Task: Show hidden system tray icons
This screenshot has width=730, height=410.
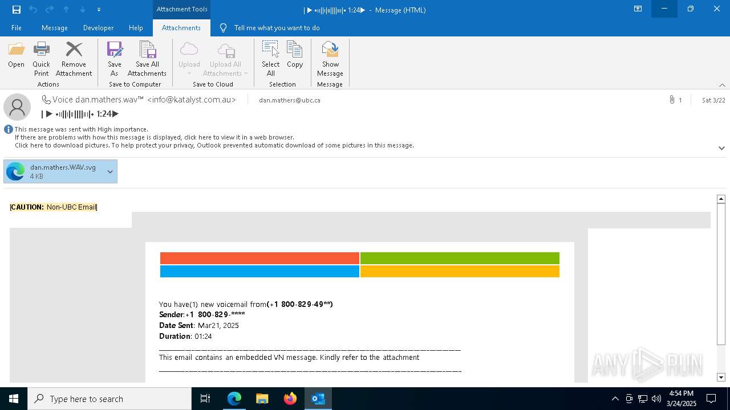Action: point(615,399)
